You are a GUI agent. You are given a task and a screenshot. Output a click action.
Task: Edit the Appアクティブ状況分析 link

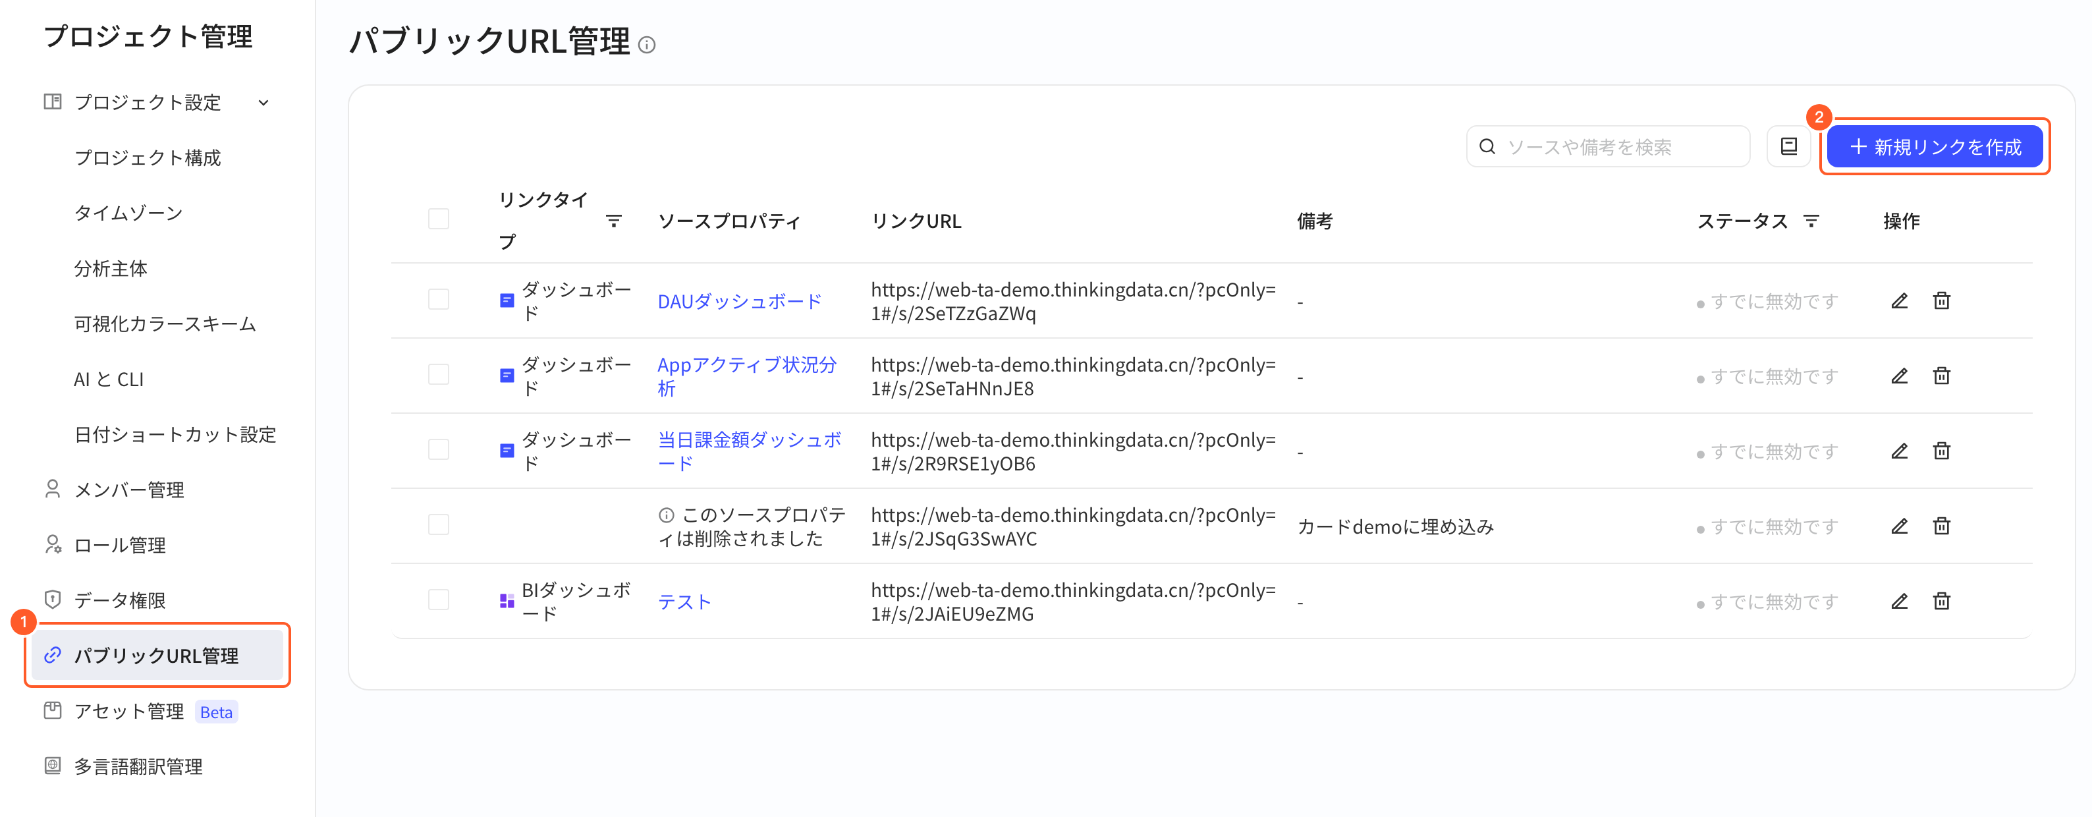(x=1899, y=376)
